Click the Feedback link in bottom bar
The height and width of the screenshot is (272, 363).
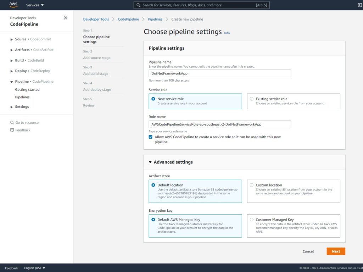click(11, 268)
